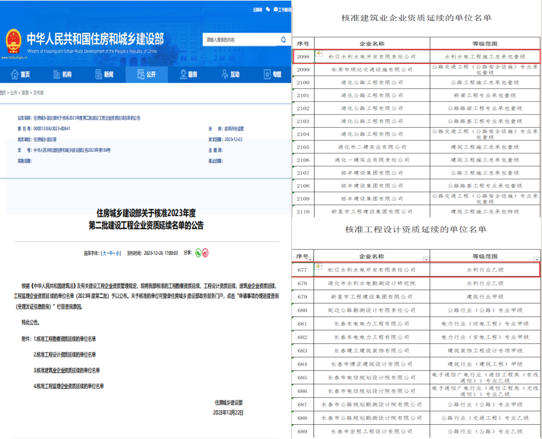This screenshot has width=542, height=439.
Task: Click the 新闻 news icon
Action: click(x=99, y=74)
